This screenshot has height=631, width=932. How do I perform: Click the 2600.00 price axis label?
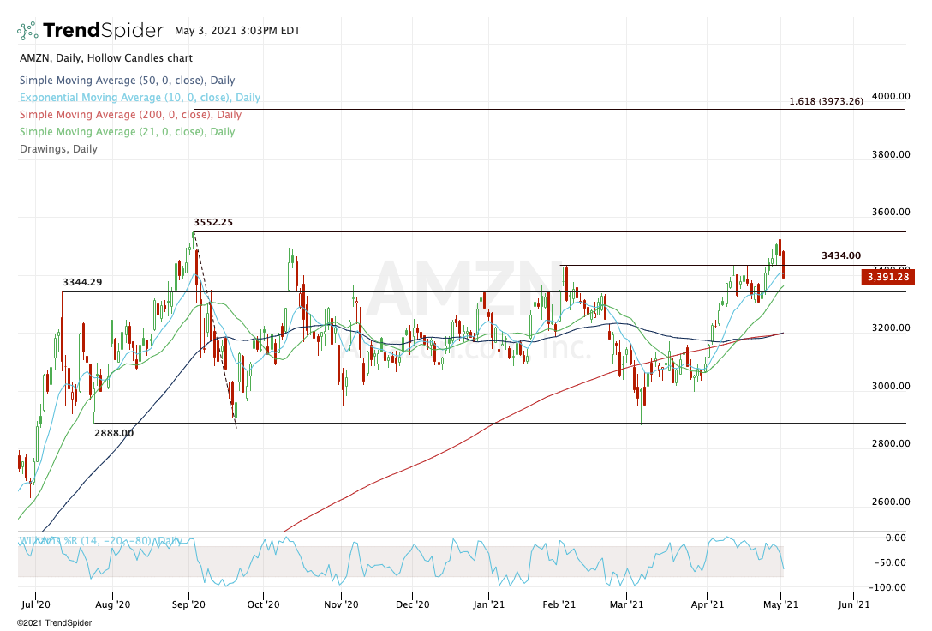point(890,502)
